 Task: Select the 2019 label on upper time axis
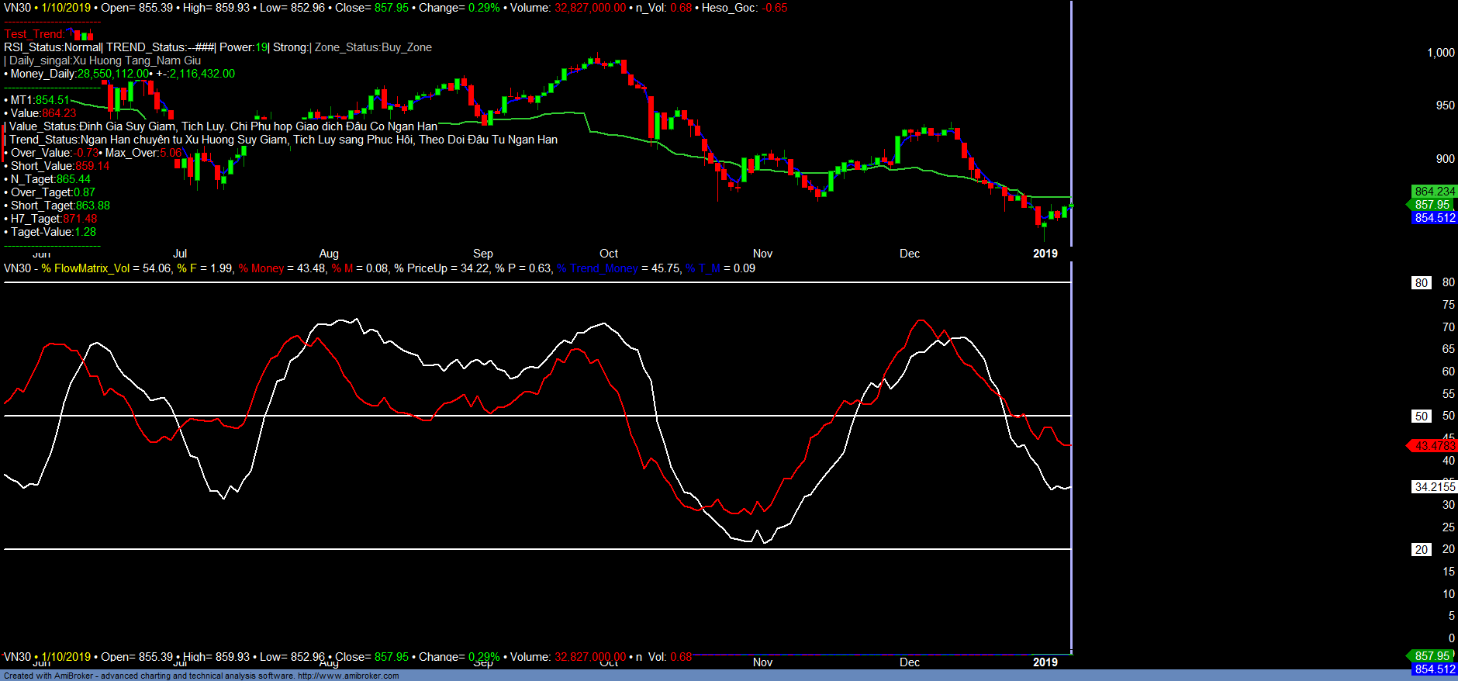click(1045, 254)
